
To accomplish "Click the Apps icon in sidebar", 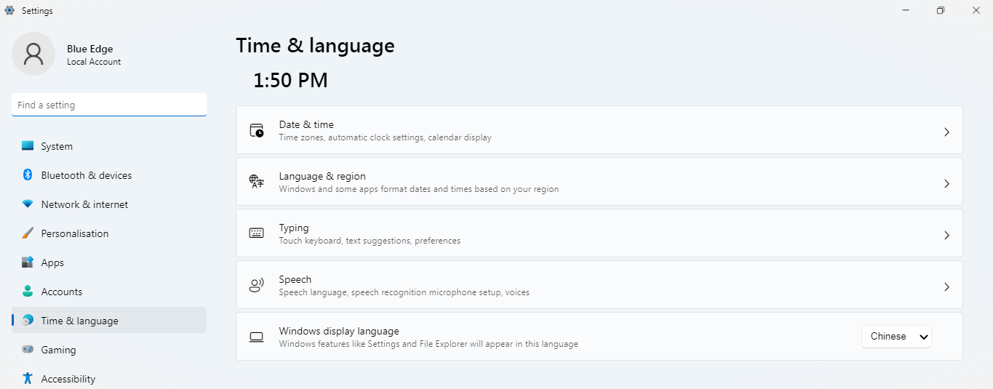I will click(28, 262).
